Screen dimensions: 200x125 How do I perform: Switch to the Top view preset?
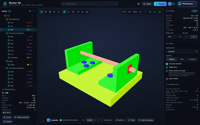coord(129,12)
